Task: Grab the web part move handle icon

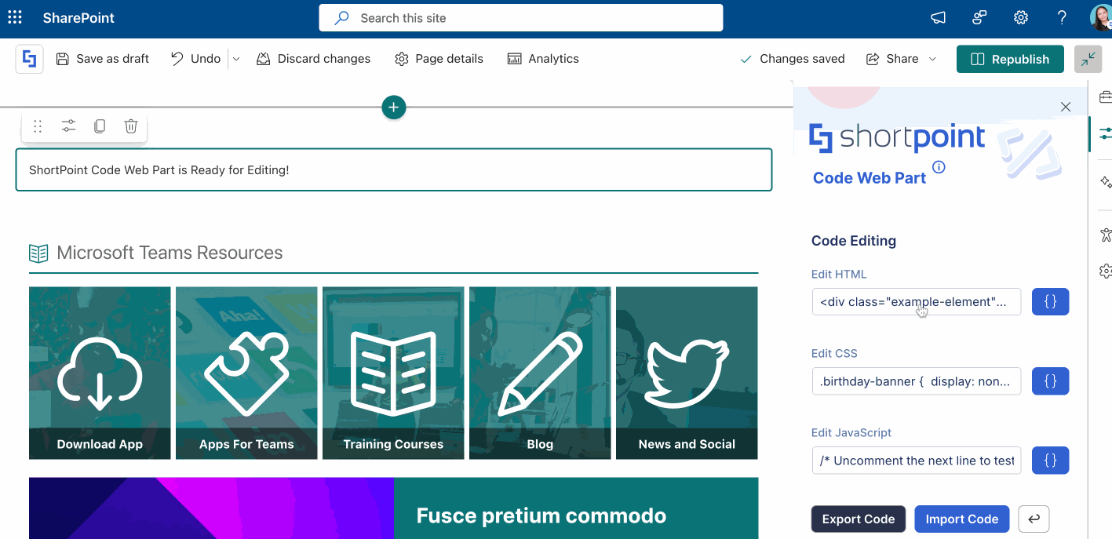Action: point(38,126)
